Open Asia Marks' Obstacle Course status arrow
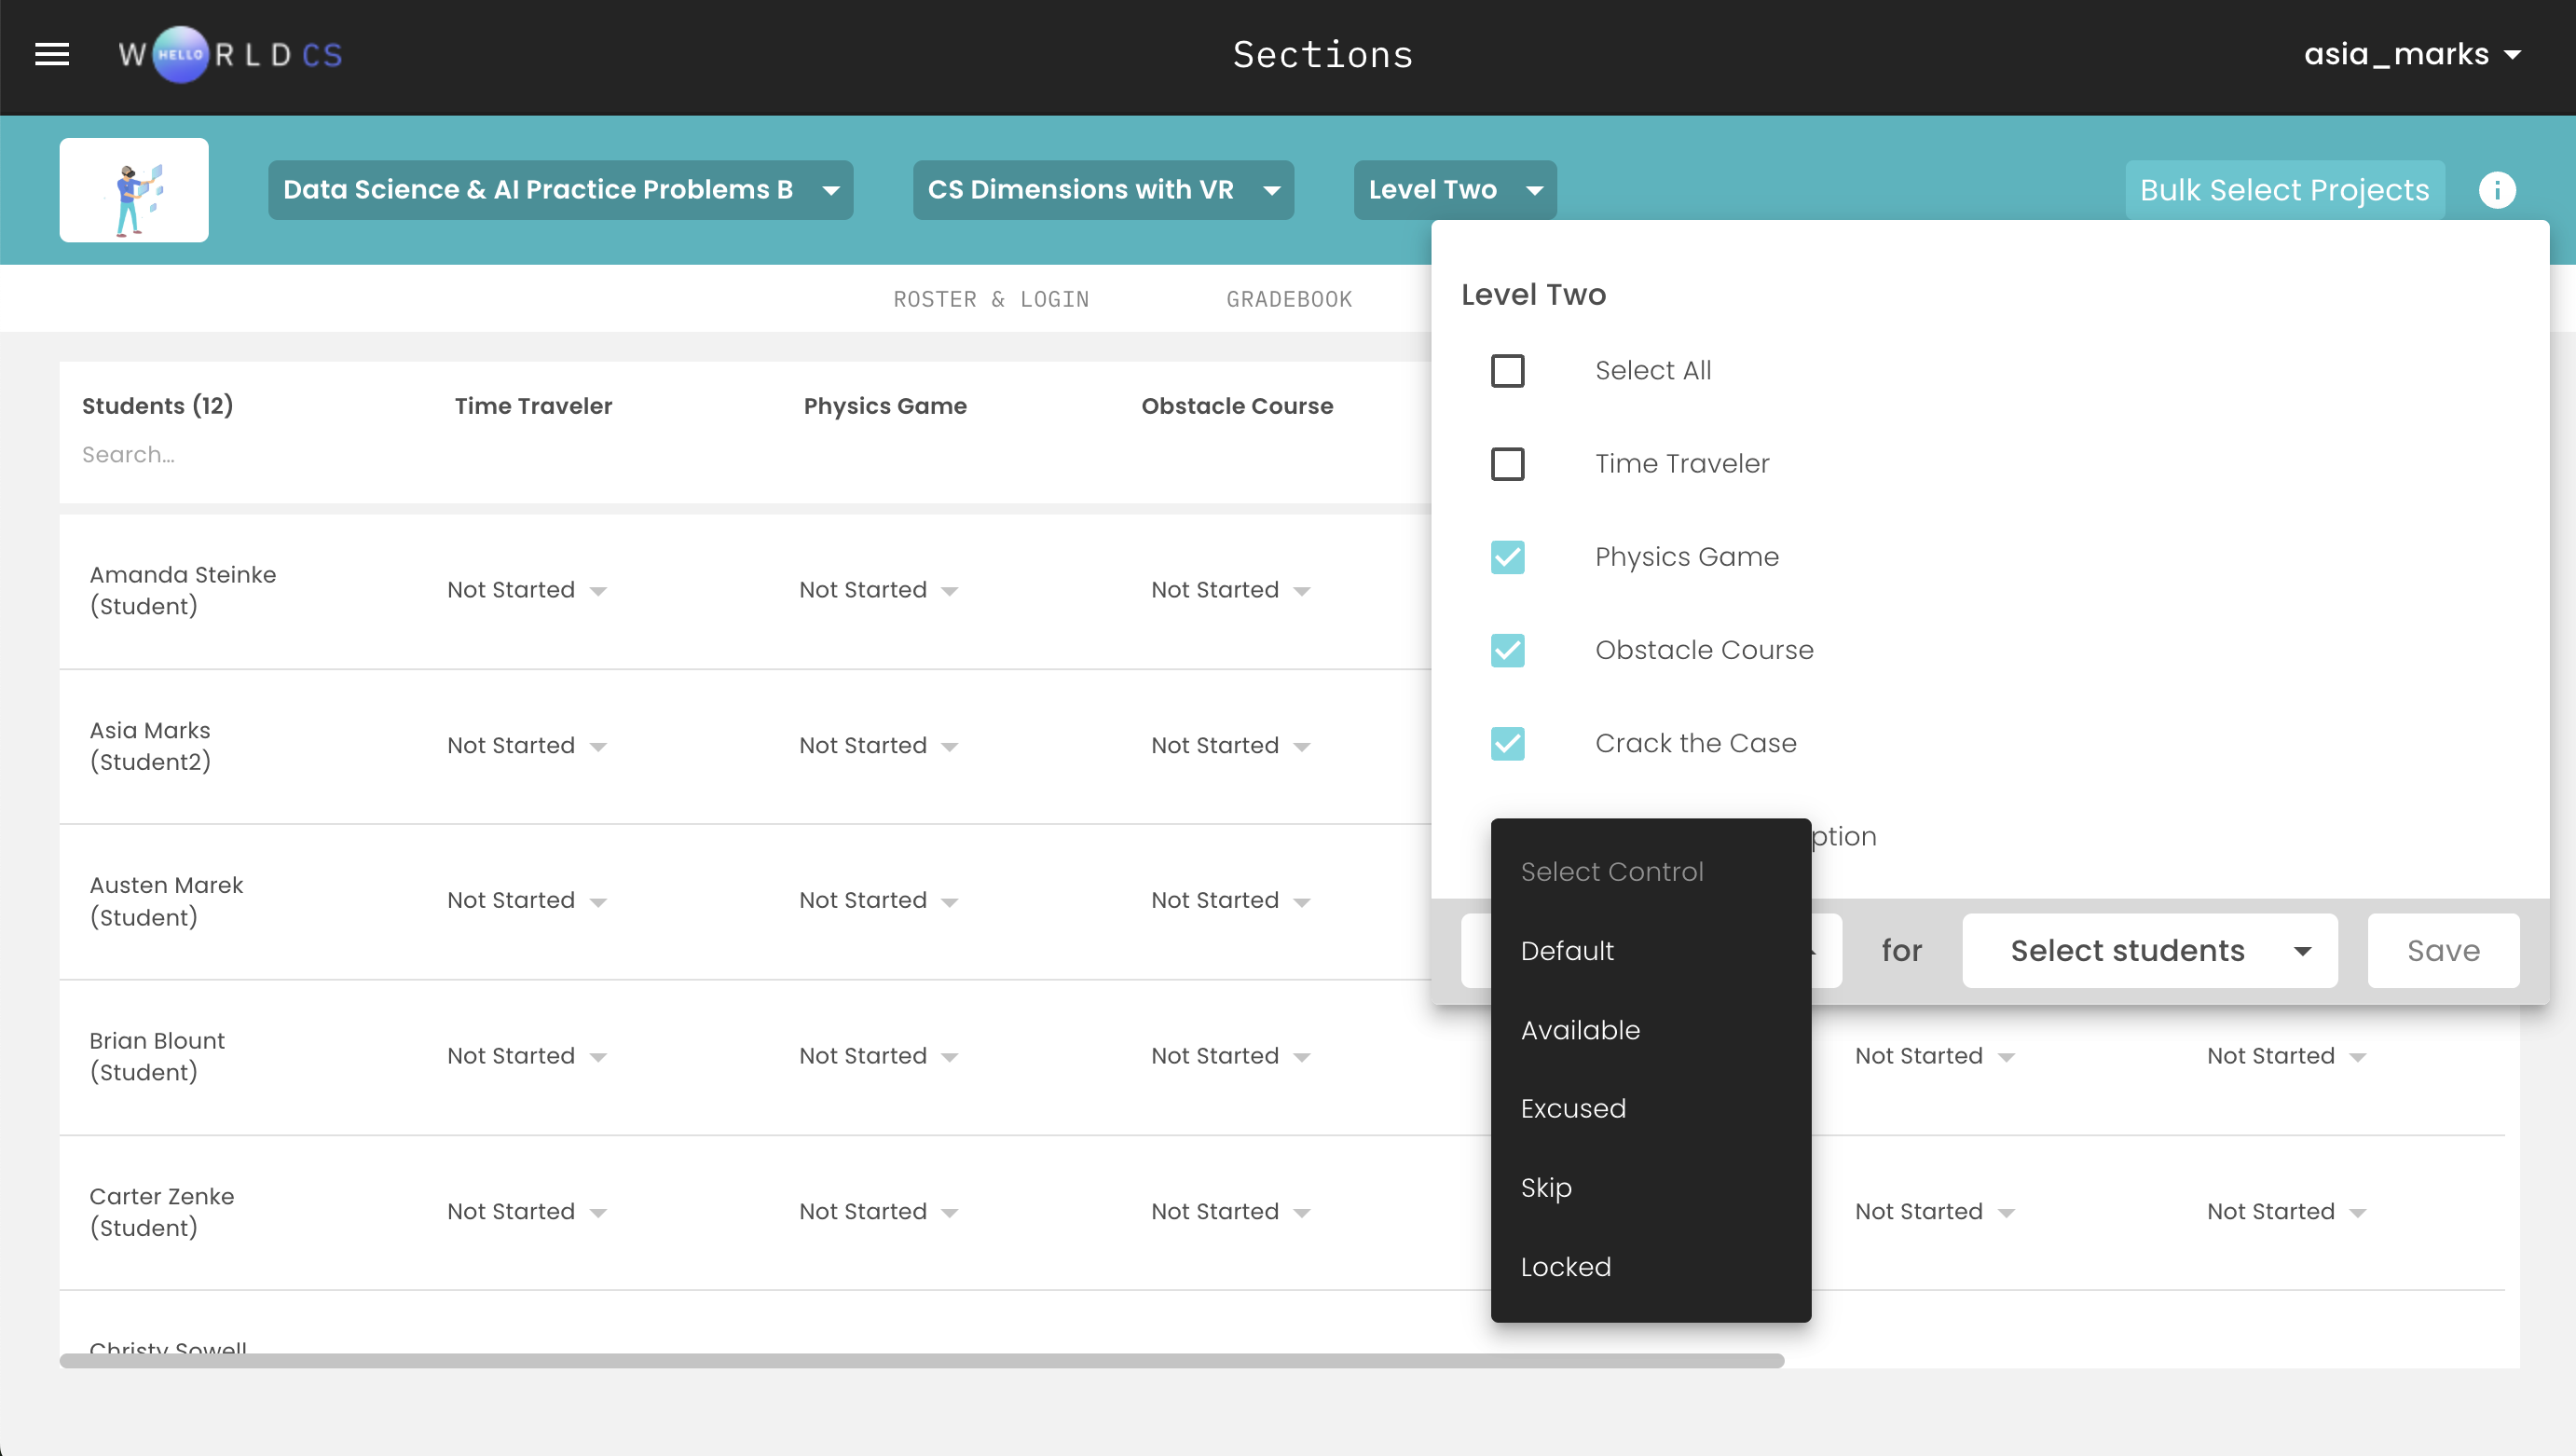This screenshot has height=1456, width=2576. coord(1301,747)
